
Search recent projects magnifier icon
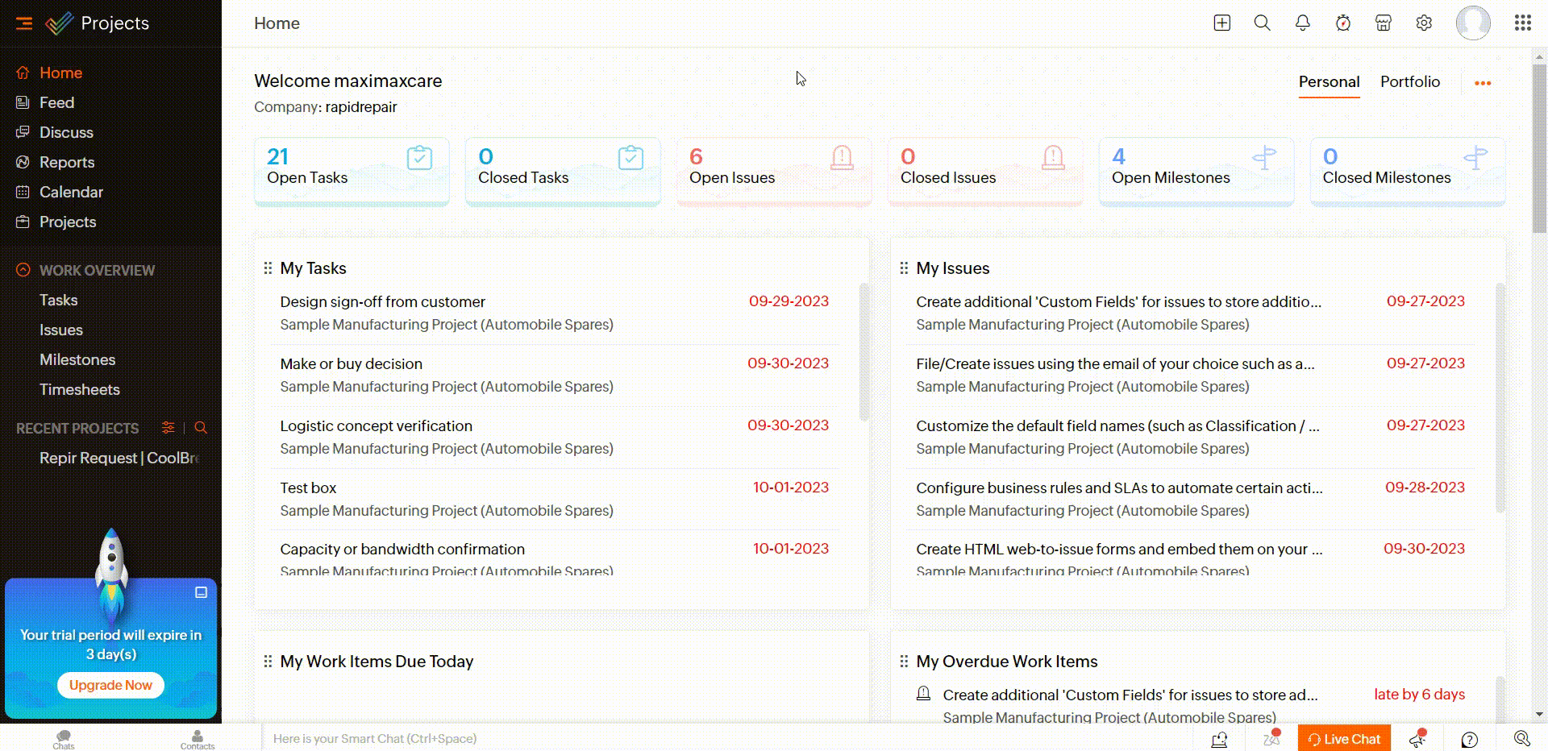pyautogui.click(x=201, y=428)
